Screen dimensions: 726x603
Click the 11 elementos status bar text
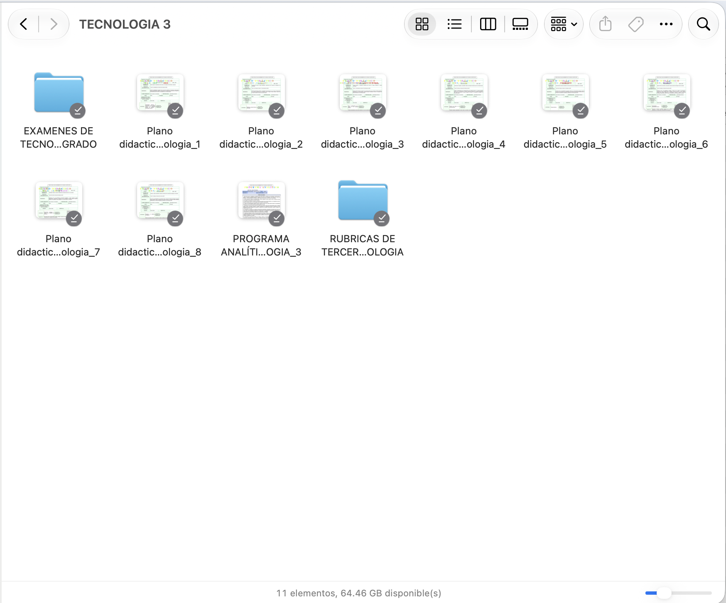pyautogui.click(x=358, y=593)
